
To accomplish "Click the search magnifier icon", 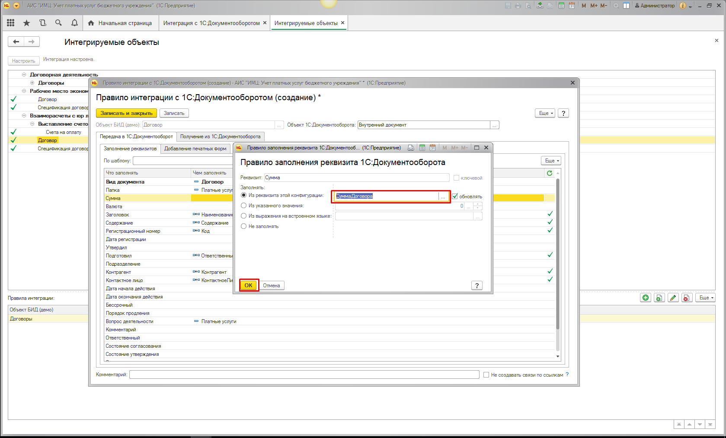I will 58,23.
